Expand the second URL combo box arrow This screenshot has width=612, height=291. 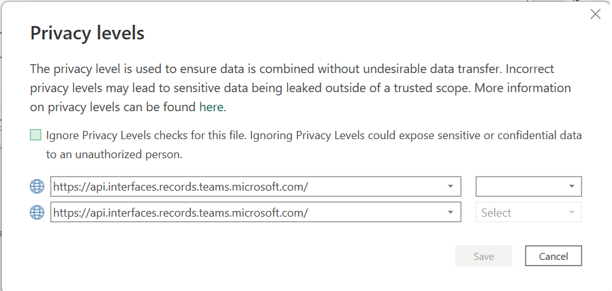(450, 213)
